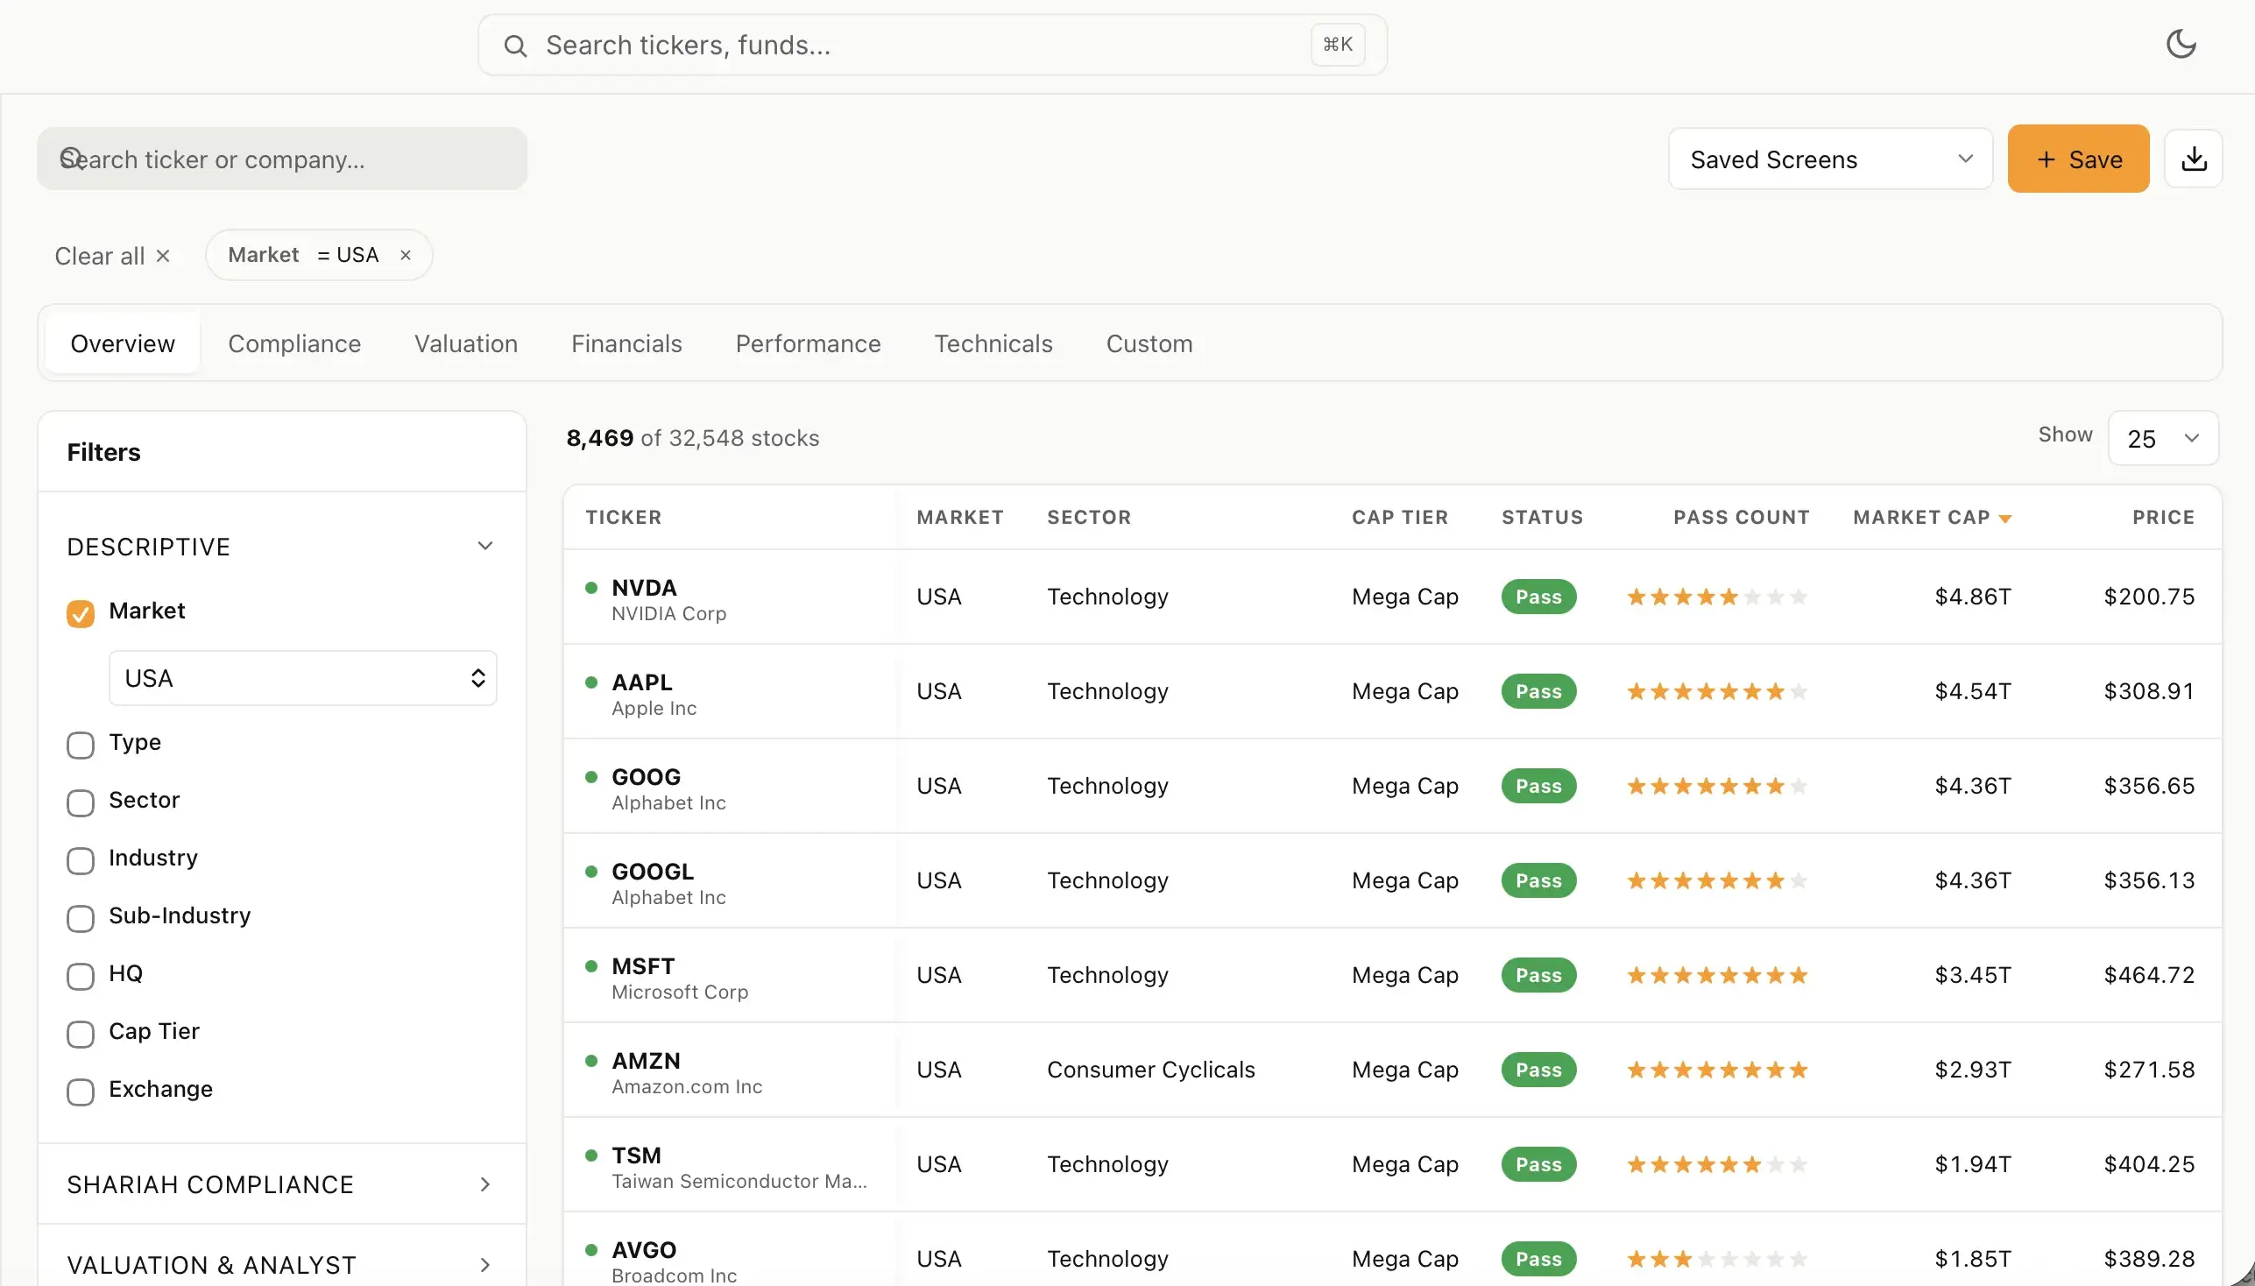
Task: Enable the Sub-Industry filter checkbox
Action: tap(81, 918)
